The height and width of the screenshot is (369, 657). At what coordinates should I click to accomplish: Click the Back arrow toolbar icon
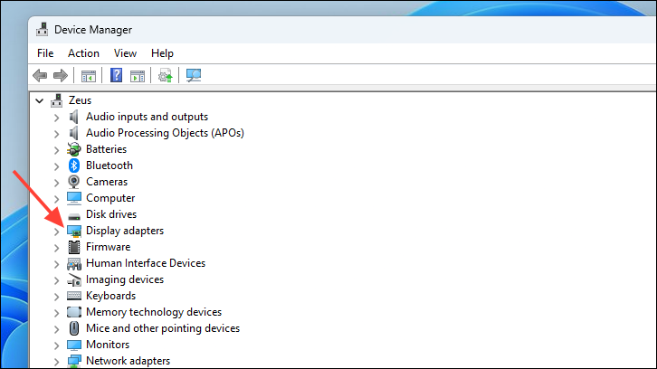40,75
